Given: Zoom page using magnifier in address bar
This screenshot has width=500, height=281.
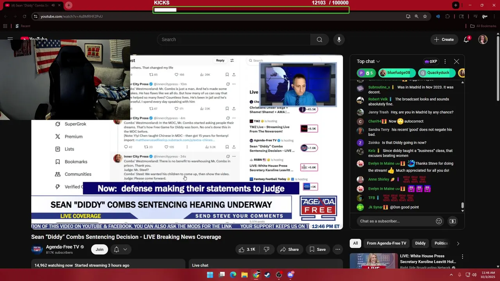Looking at the screenshot, I should (416, 16).
